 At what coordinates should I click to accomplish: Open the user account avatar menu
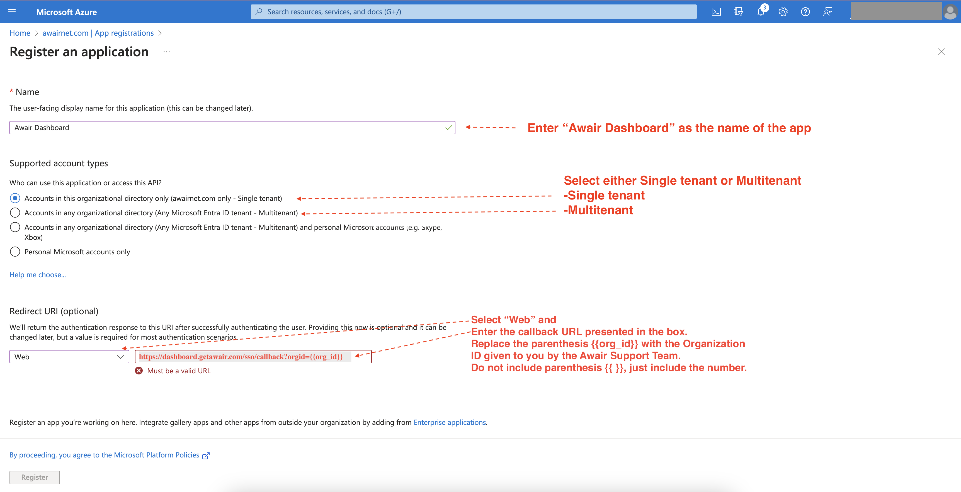coord(950,12)
